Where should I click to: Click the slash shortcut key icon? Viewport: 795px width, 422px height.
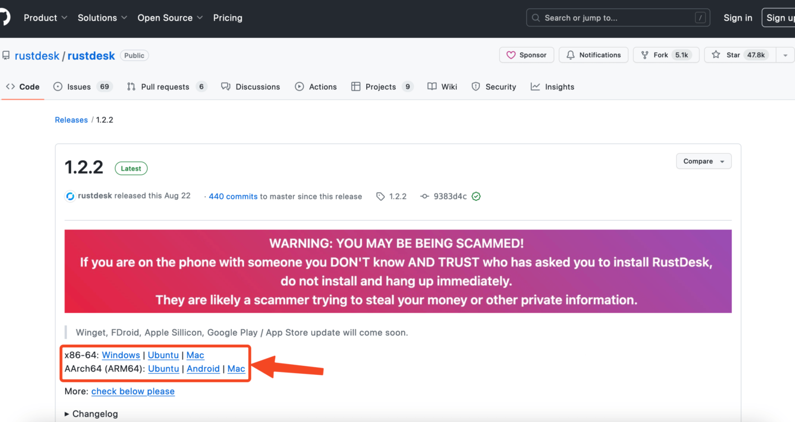(x=700, y=18)
